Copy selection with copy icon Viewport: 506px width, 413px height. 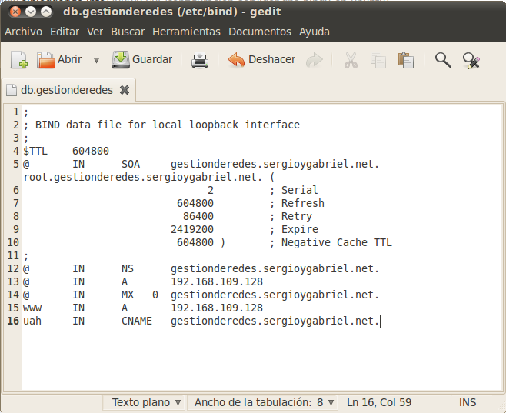click(x=378, y=60)
